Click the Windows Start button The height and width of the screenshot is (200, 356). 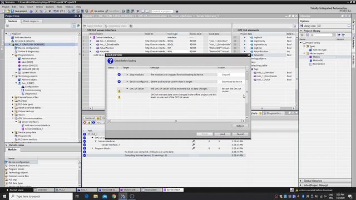[x=4, y=196]
